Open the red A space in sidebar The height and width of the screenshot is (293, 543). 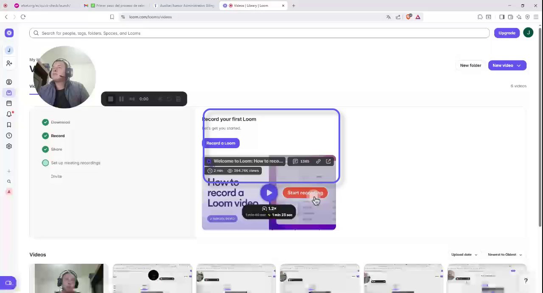(x=9, y=192)
